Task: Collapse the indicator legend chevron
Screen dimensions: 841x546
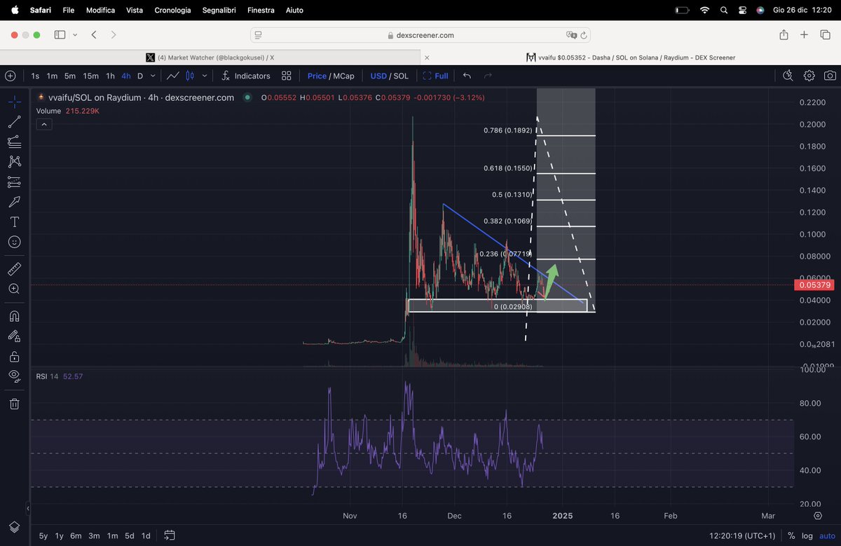Action: coord(43,124)
